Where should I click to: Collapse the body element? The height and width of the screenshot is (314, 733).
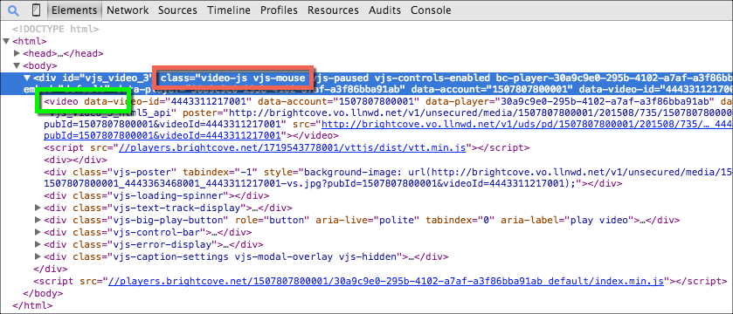17,65
